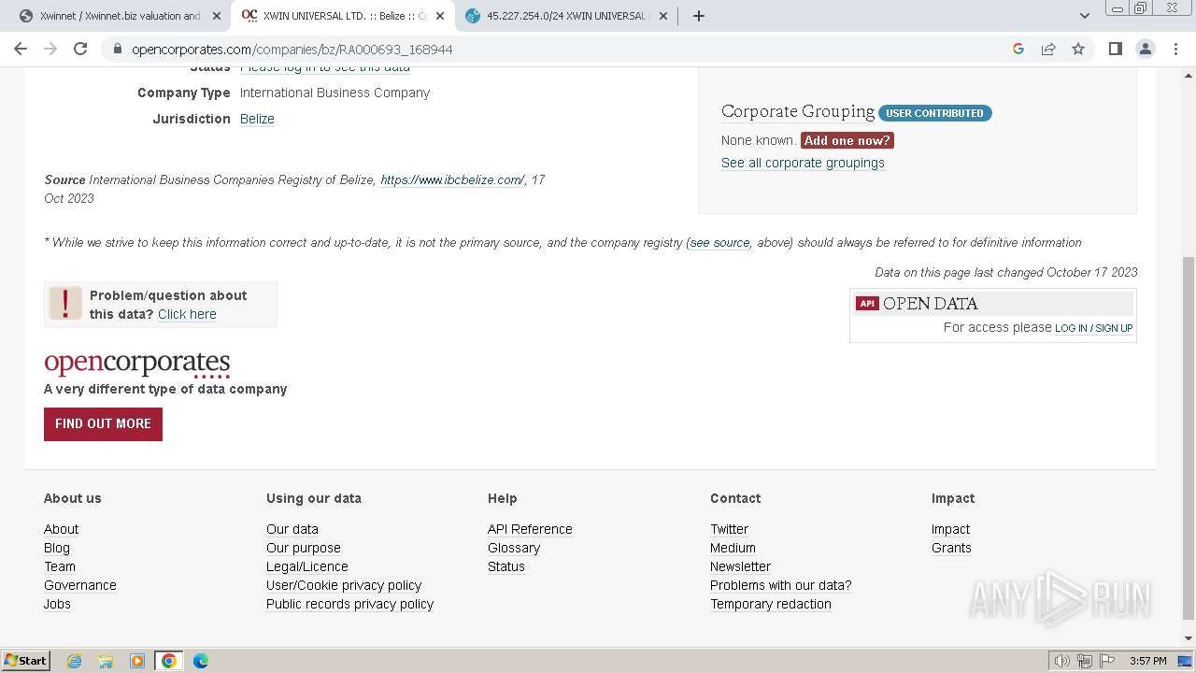Open media player from taskbar
Viewport: 1196px width, 673px height.
(137, 661)
